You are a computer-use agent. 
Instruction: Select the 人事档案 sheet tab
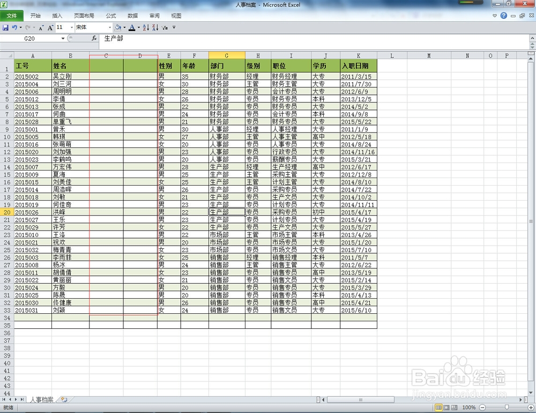point(41,400)
